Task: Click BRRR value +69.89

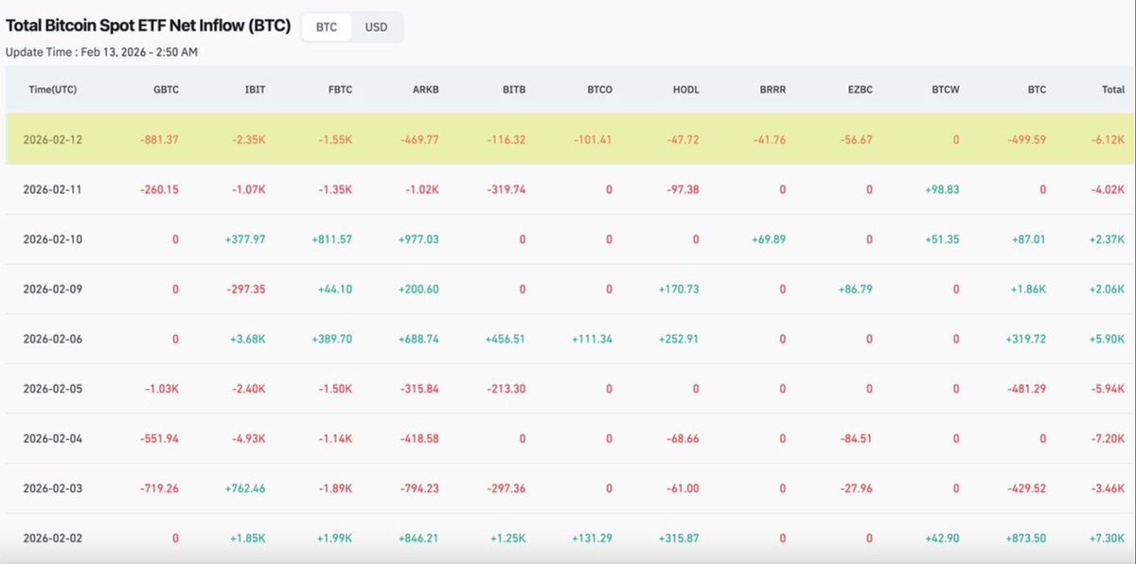Action: (x=769, y=239)
